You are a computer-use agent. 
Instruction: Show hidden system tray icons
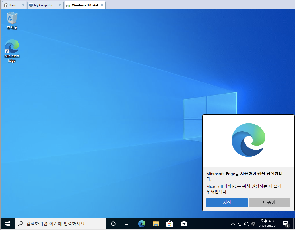pos(233,224)
